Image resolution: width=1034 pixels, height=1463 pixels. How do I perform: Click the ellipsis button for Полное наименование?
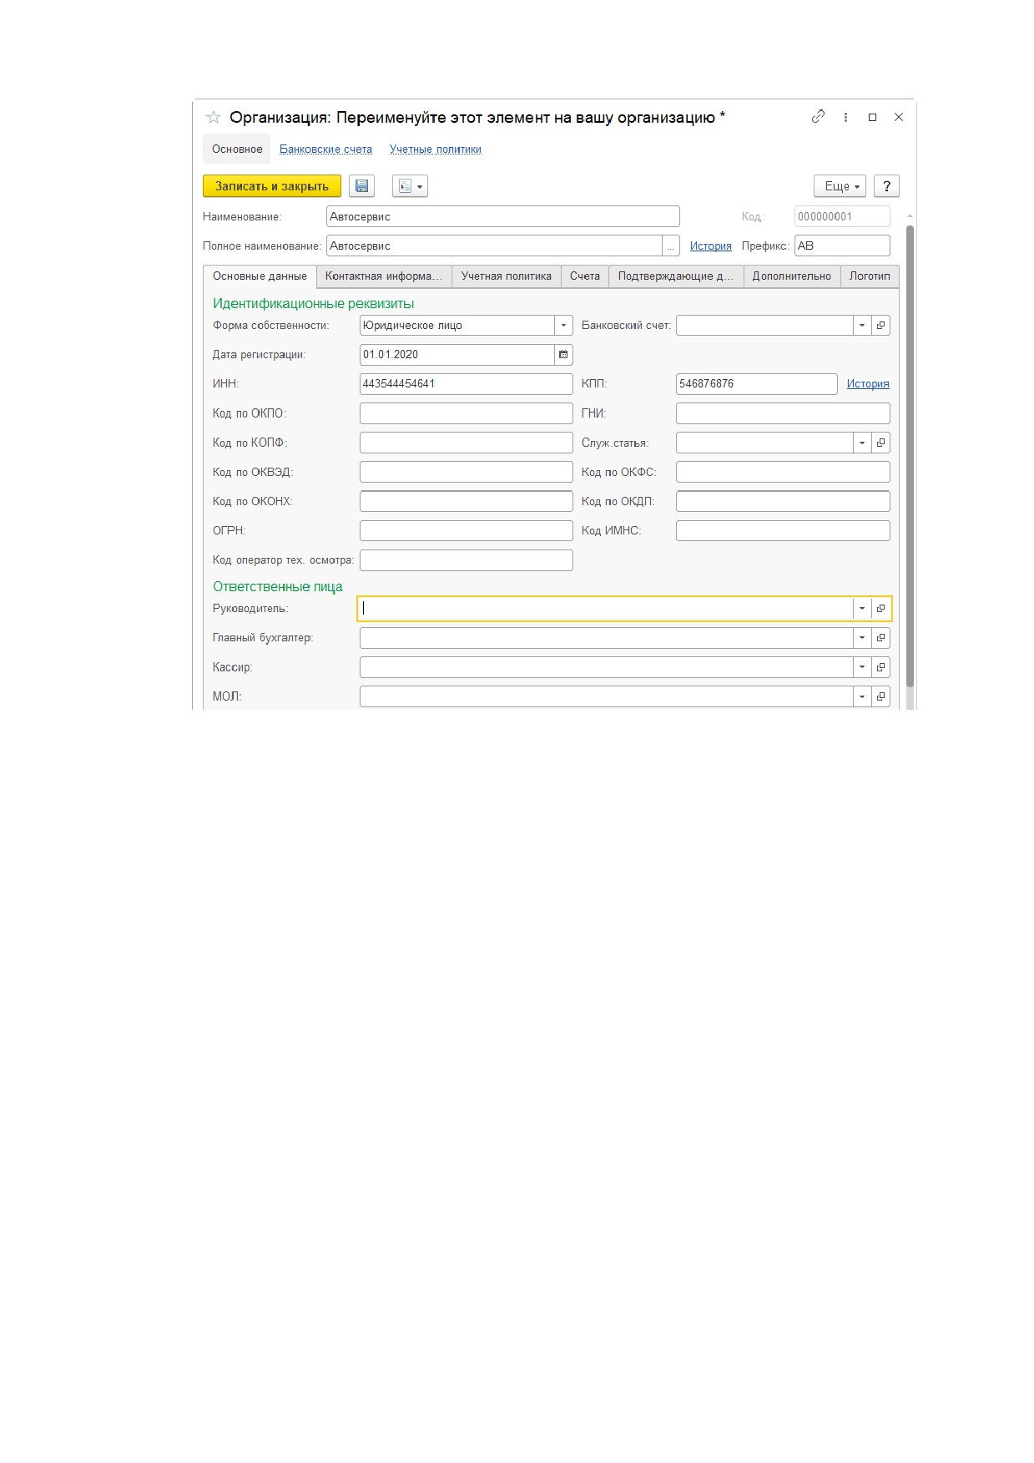point(671,246)
